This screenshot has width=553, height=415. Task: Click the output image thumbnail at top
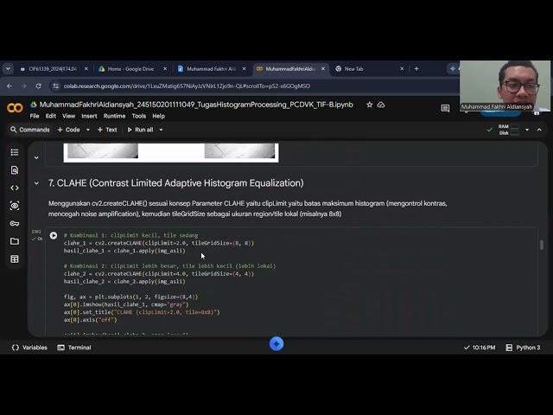171,153
